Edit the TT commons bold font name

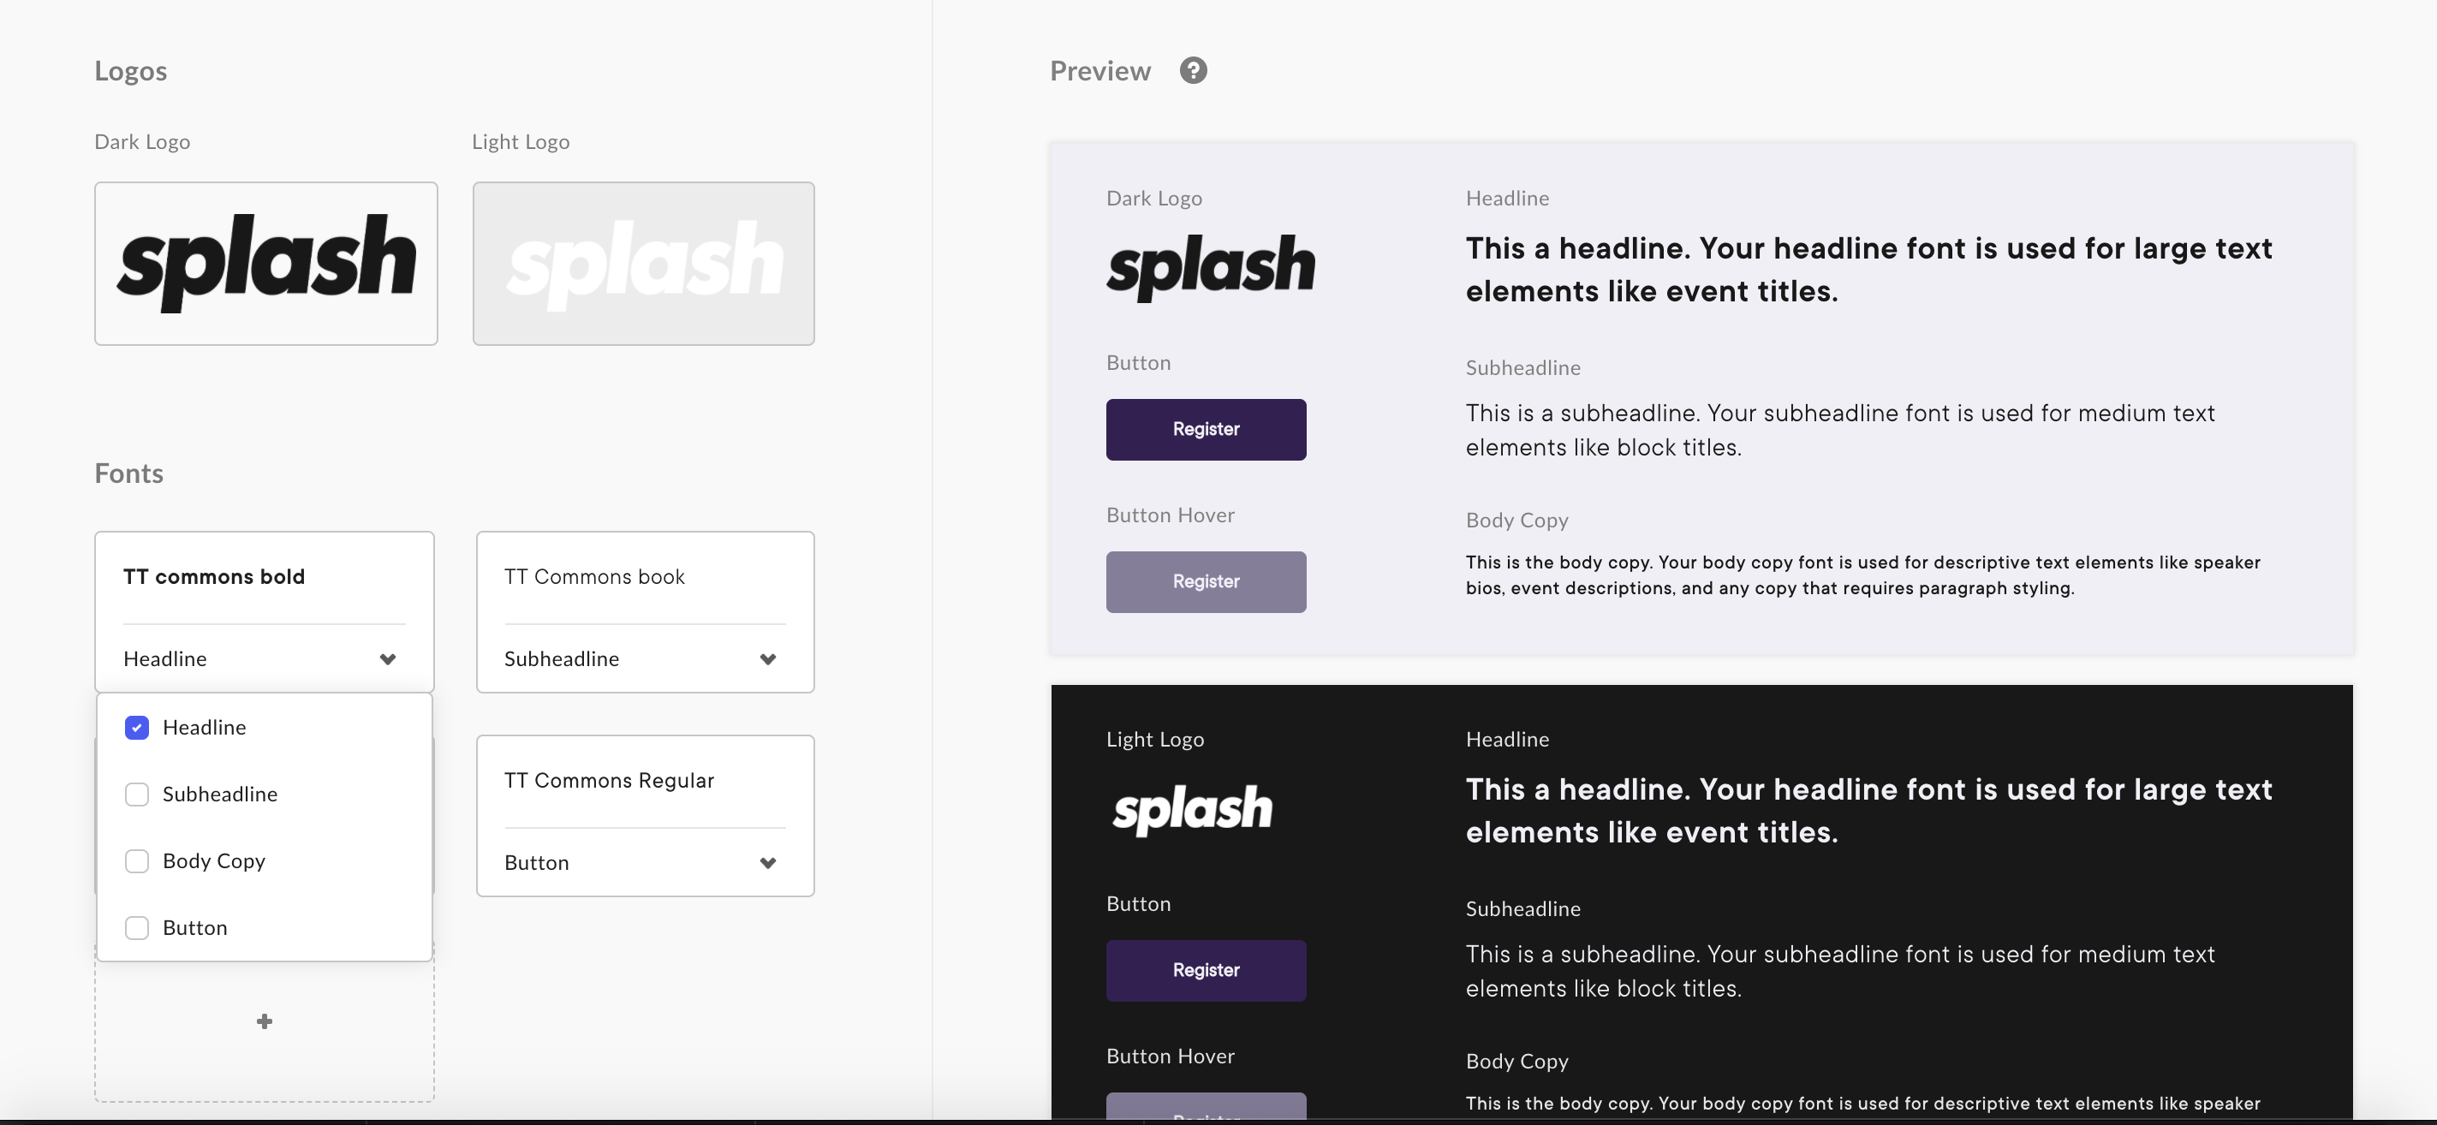coord(214,577)
